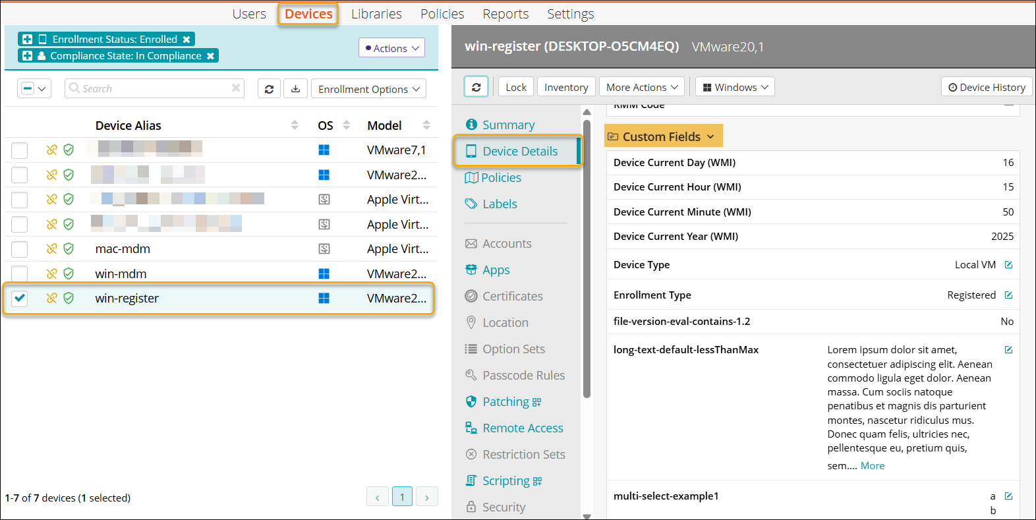Open the Reports tab

[505, 14]
